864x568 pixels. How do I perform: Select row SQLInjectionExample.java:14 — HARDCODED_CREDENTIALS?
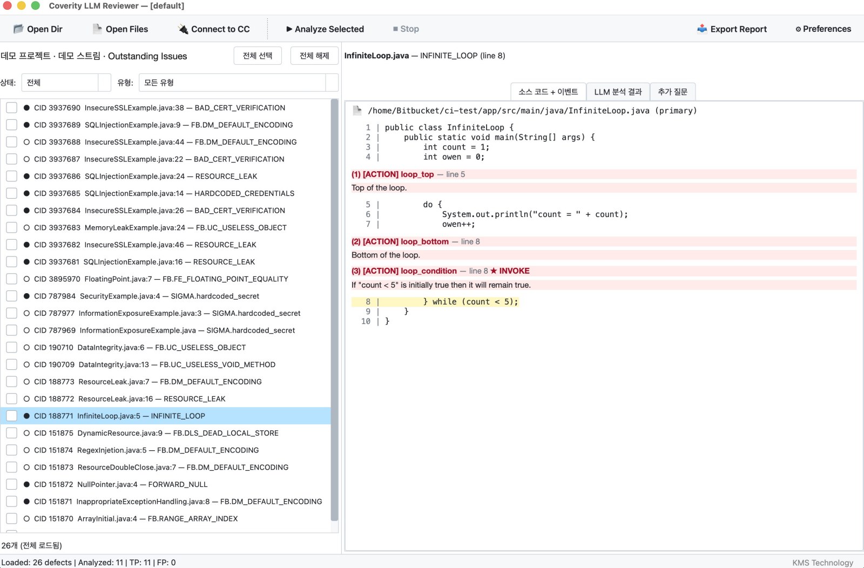[165, 193]
